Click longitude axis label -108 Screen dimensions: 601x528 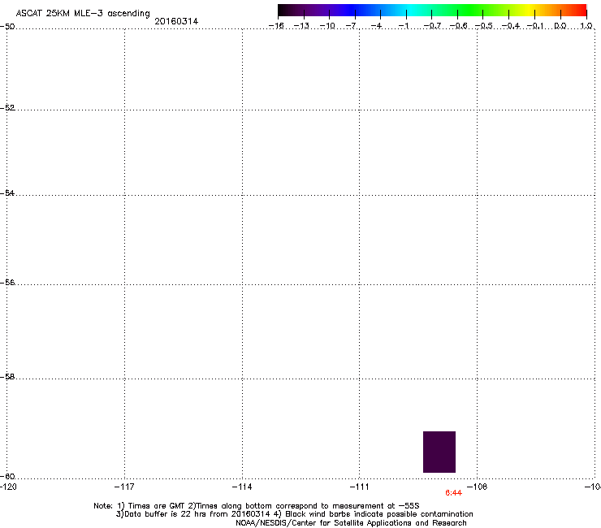point(478,487)
